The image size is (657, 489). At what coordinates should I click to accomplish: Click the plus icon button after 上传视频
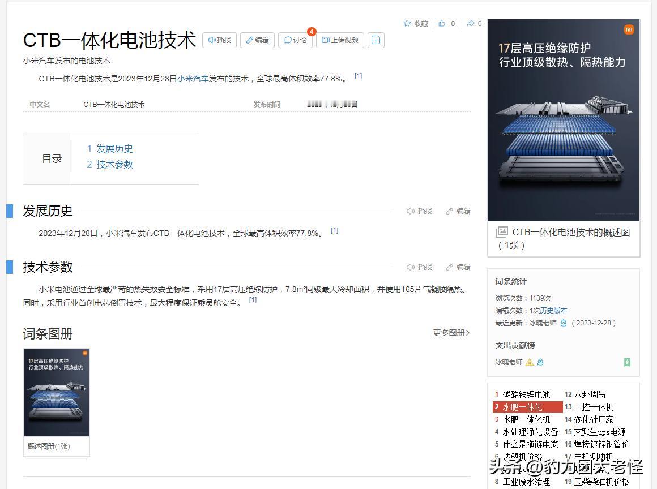(x=376, y=40)
